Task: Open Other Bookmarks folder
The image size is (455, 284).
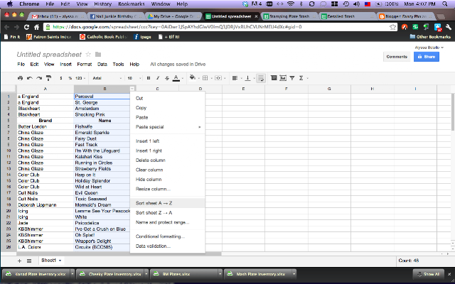Action: tap(430, 37)
